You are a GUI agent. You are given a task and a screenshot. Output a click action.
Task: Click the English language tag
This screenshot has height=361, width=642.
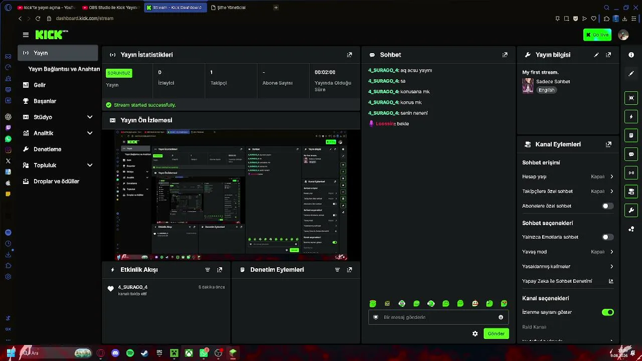pos(547,90)
